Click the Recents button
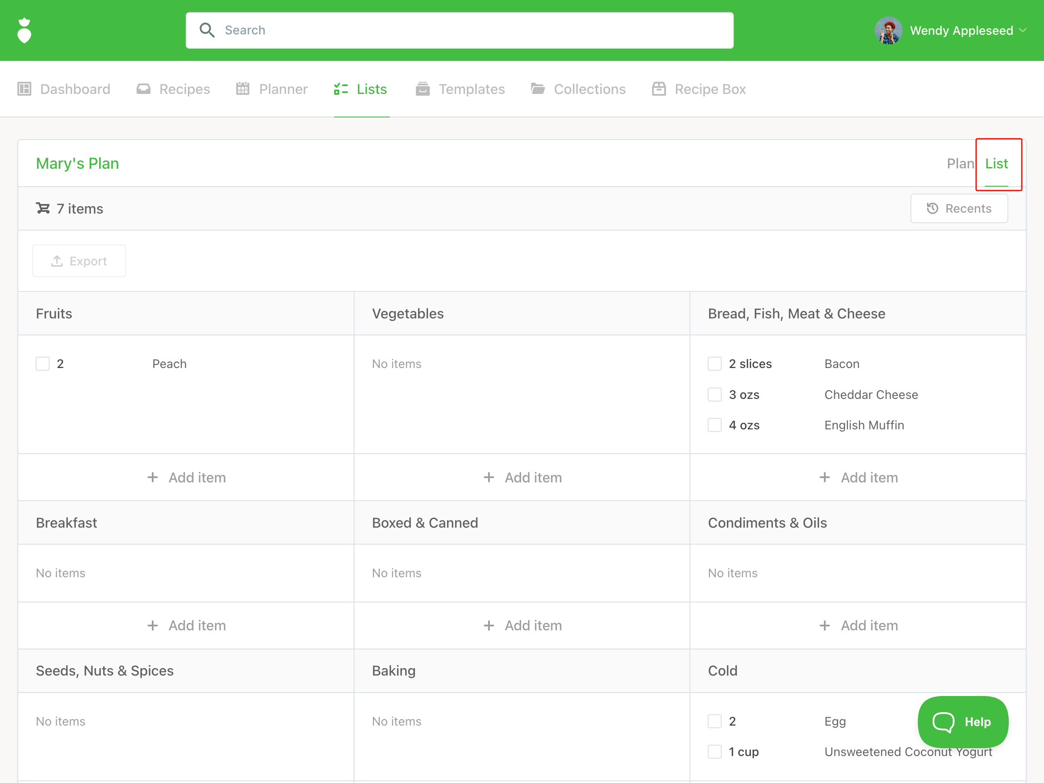Viewport: 1044px width, 783px height. [959, 208]
